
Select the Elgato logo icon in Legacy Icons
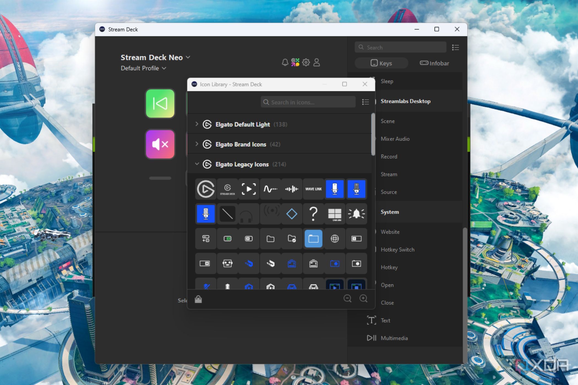click(206, 189)
